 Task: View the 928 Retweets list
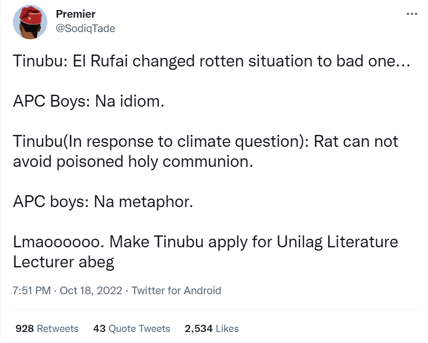(47, 329)
